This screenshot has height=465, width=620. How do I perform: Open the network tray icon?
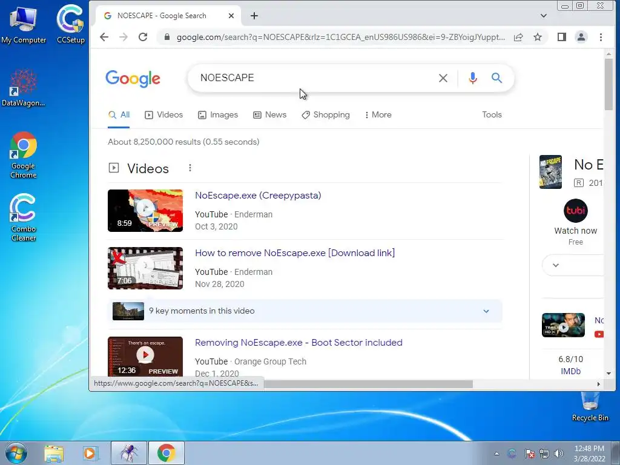click(544, 453)
